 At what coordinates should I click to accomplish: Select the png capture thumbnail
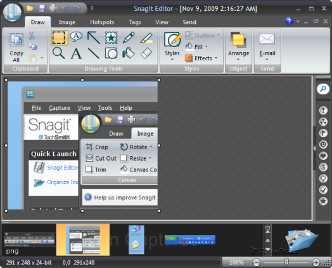coord(29,240)
